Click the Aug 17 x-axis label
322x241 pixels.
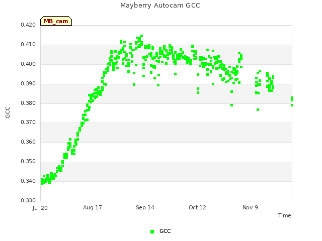coord(93,207)
